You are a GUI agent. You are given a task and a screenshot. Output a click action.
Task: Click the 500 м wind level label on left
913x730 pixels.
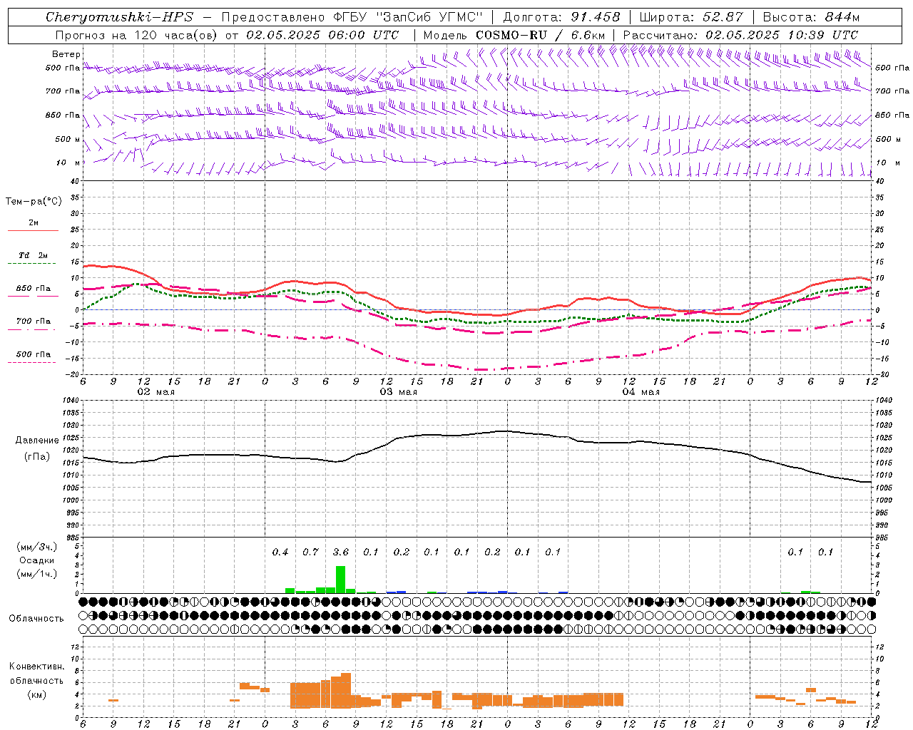pos(68,139)
